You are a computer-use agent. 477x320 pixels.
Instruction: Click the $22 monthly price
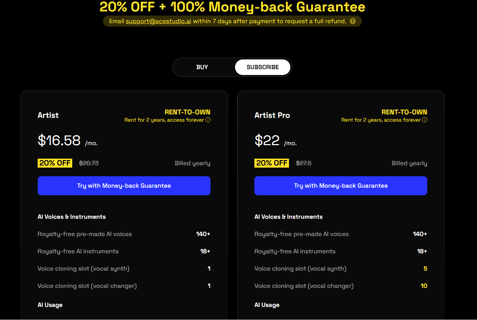coord(267,140)
